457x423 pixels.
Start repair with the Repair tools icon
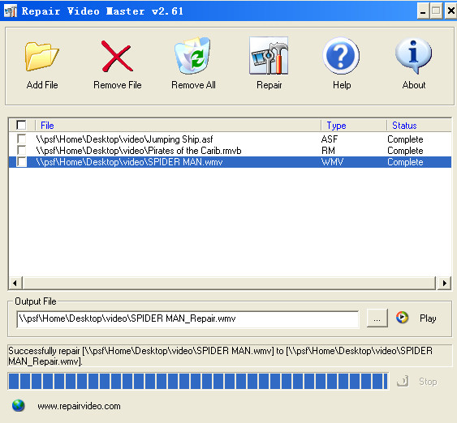point(269,55)
